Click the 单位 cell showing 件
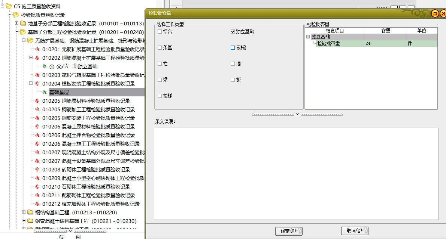The image size is (446, 239). [x=422, y=43]
